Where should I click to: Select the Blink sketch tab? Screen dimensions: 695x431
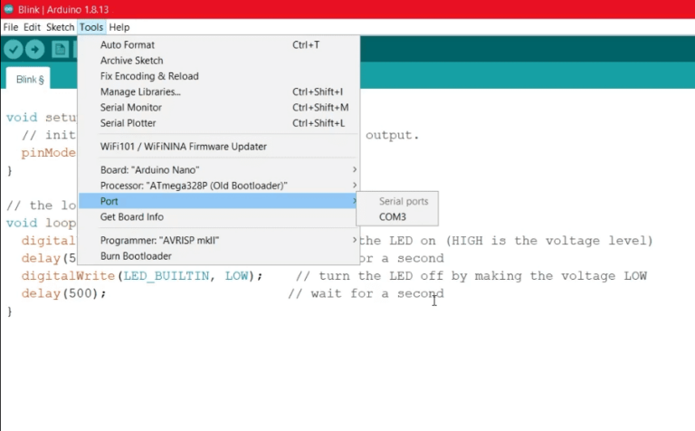(x=30, y=80)
